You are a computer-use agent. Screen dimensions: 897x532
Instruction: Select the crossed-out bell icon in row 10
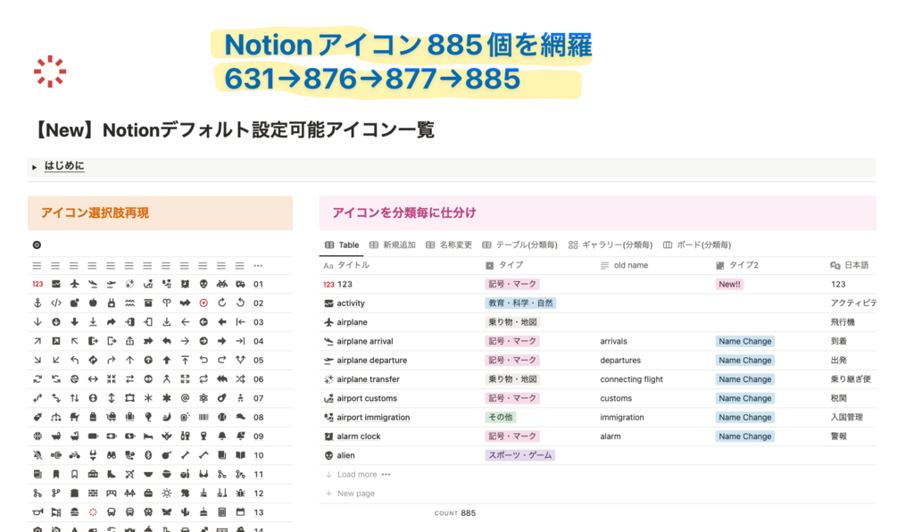click(37, 455)
